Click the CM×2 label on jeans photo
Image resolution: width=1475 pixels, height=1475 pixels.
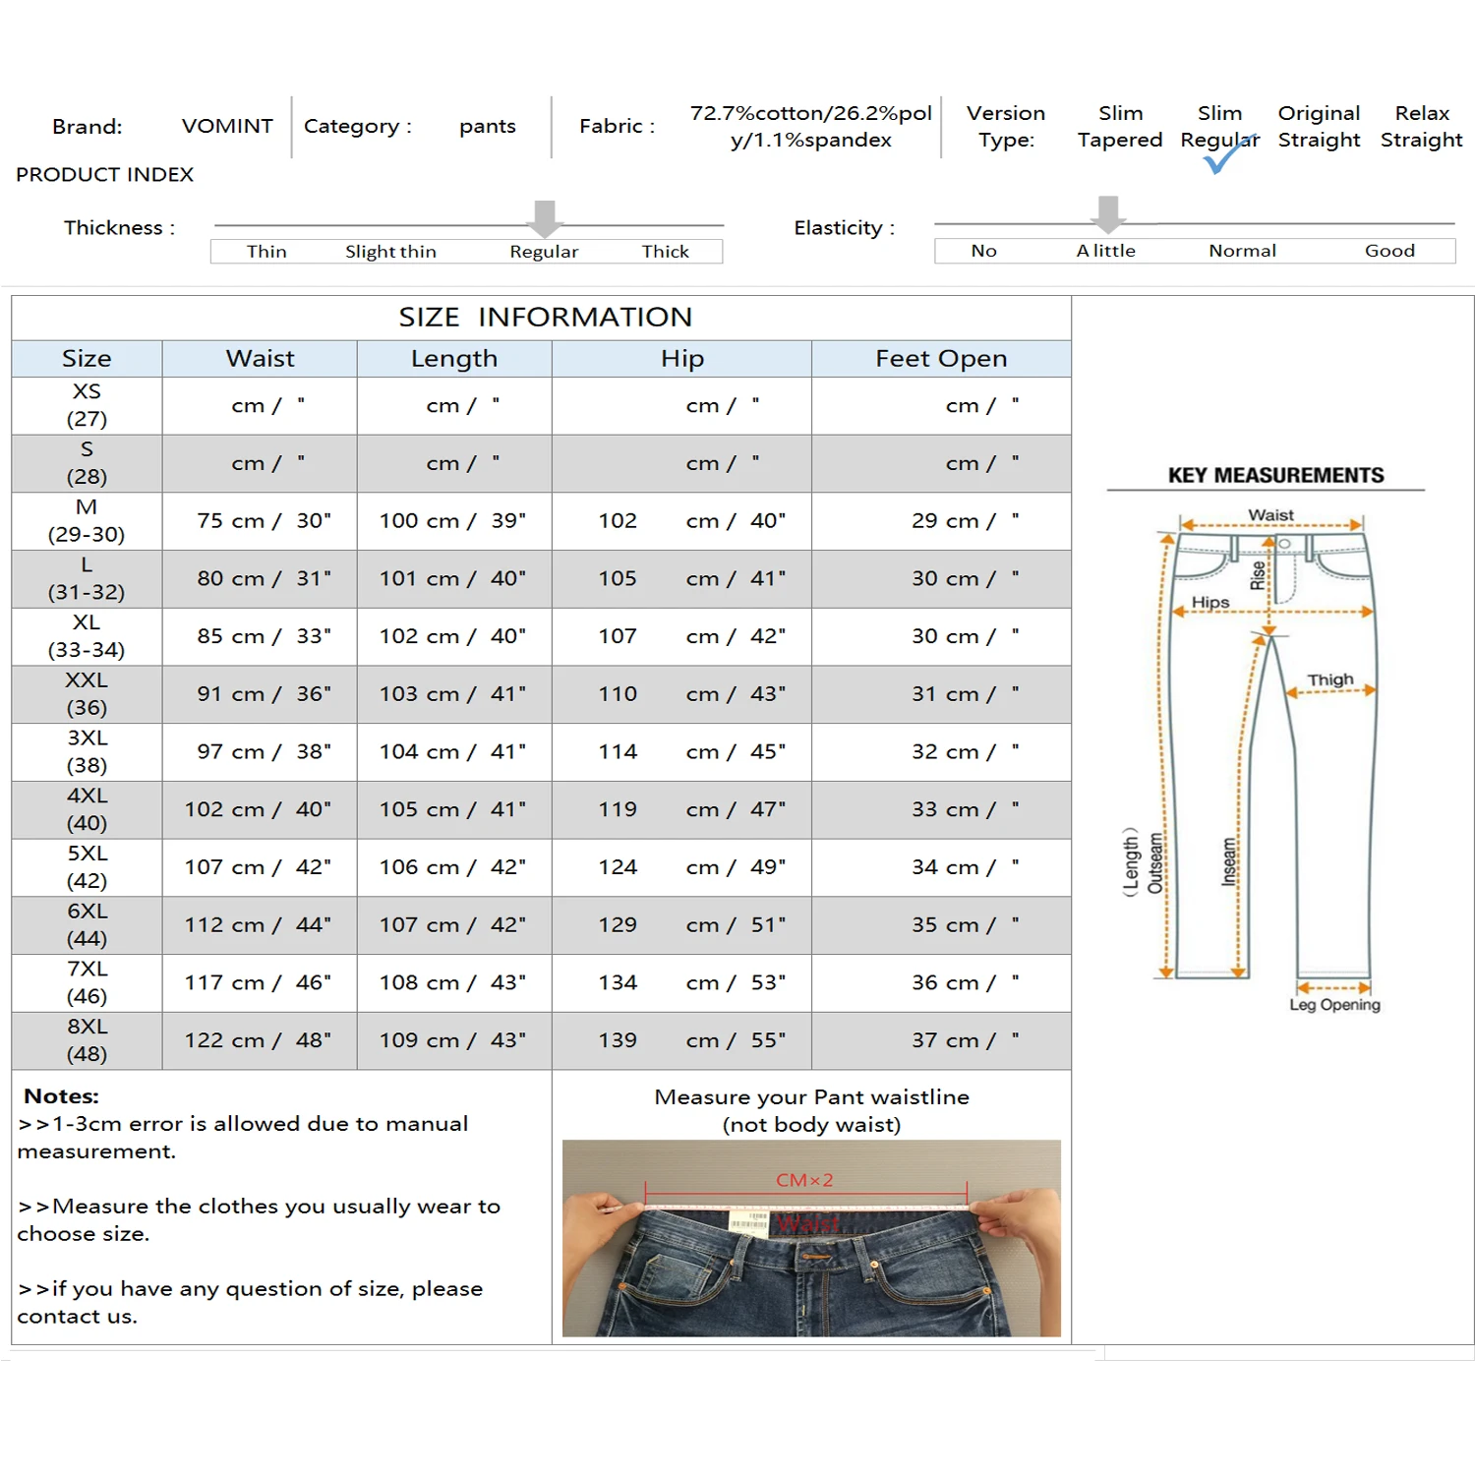[804, 1180]
